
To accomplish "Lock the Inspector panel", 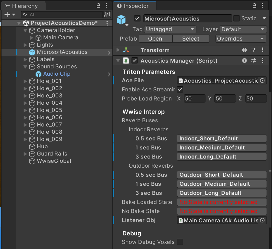I will [254, 5].
